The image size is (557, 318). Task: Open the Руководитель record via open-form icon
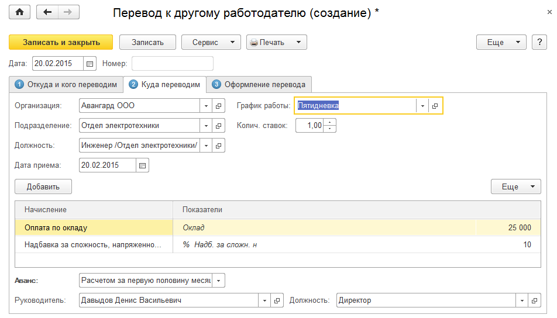[277, 300]
